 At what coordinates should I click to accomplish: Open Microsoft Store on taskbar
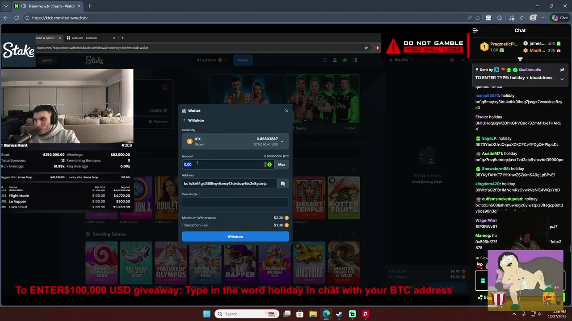[300, 314]
